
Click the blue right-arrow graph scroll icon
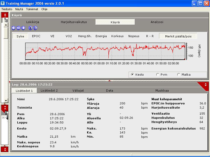(x=23, y=28)
